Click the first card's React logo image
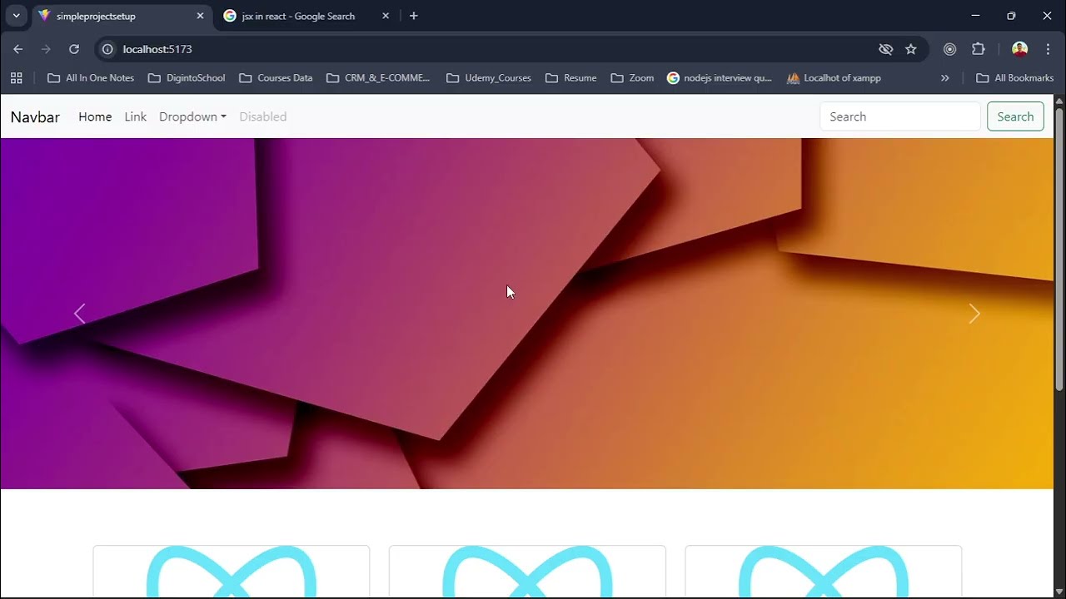This screenshot has height=599, width=1066. click(232, 572)
